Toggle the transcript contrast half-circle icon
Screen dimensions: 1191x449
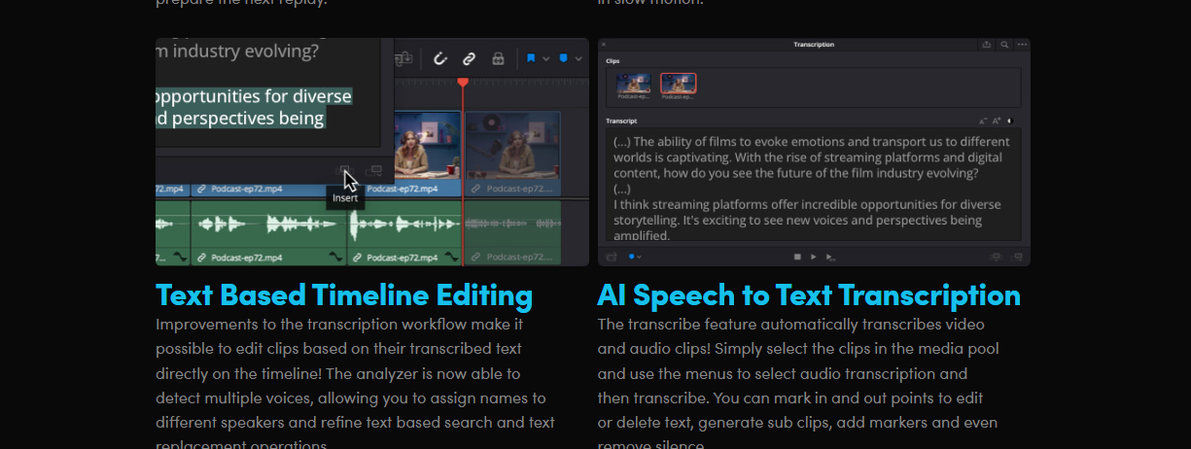point(1009,121)
